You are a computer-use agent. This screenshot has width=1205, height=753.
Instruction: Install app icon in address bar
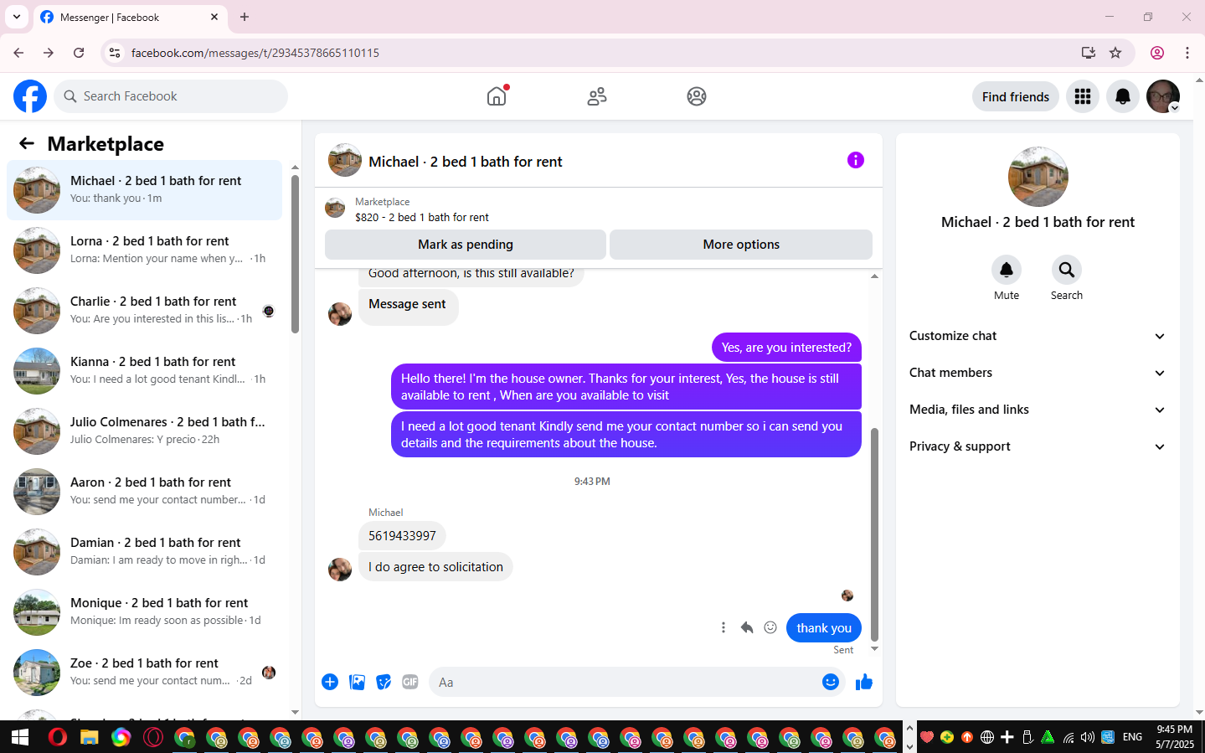[1089, 53]
